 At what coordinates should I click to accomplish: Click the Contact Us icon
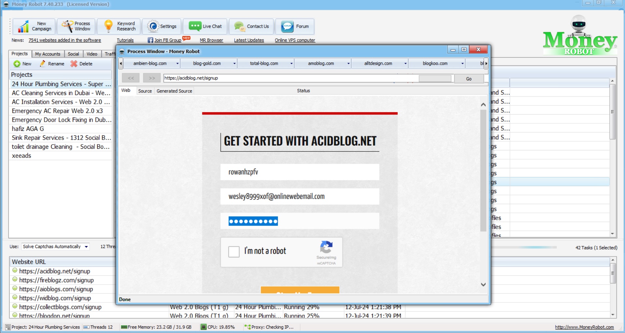pyautogui.click(x=240, y=26)
